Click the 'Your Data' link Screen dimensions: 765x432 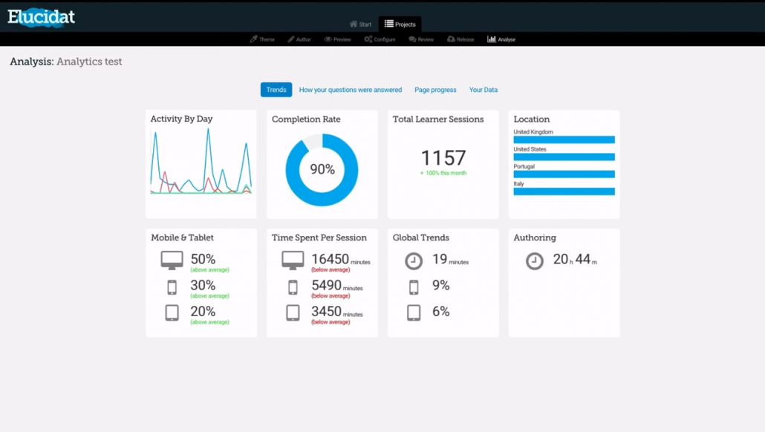[483, 89]
